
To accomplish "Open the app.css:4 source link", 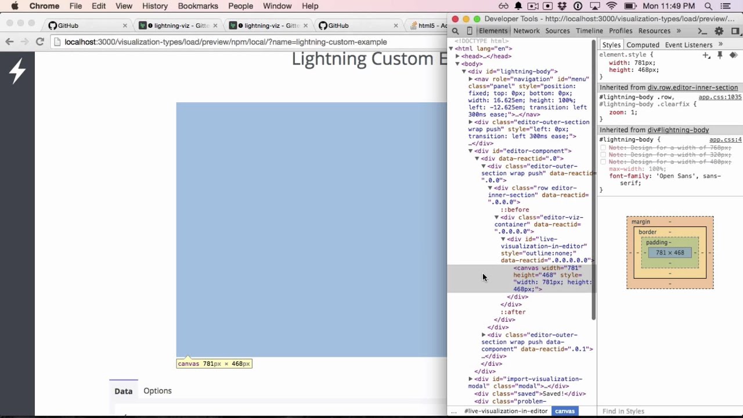I will tap(726, 140).
